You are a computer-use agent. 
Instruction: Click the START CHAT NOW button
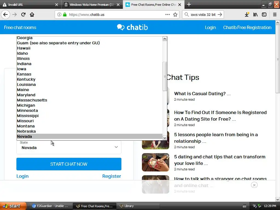tap(69, 164)
